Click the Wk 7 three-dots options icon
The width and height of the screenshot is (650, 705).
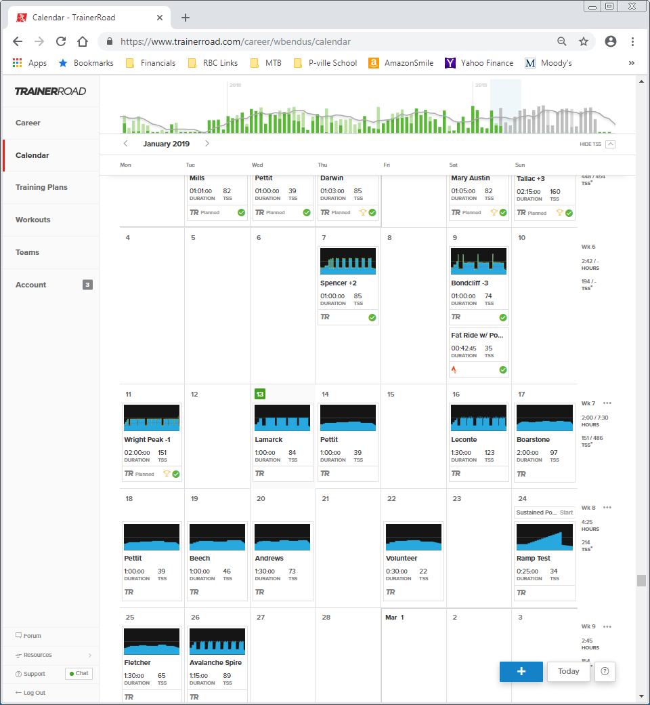coord(607,403)
